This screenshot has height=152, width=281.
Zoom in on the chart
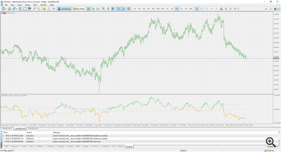pyautogui.click(x=103, y=9)
